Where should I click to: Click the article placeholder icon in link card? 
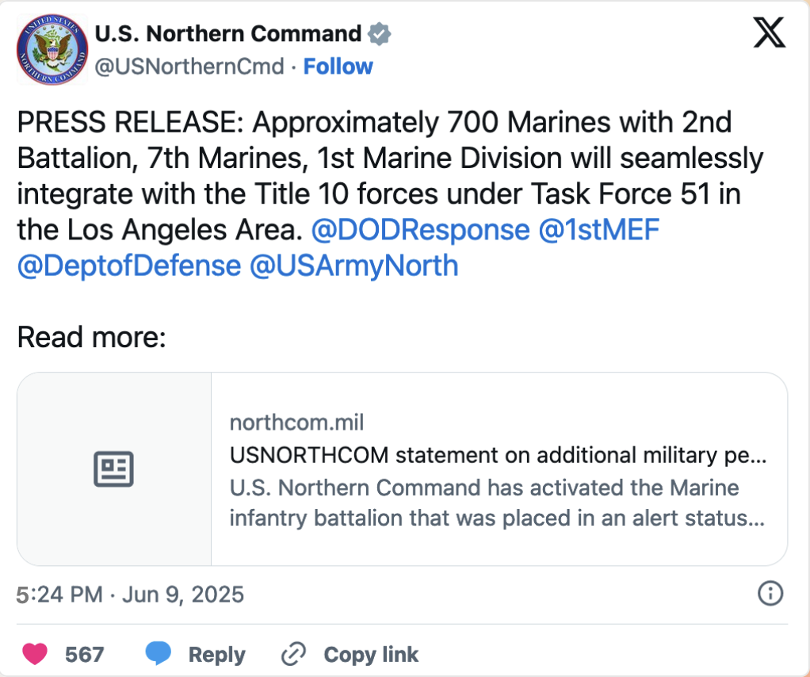tap(113, 469)
